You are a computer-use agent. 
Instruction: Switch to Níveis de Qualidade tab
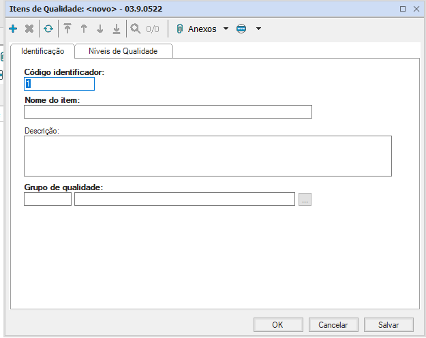(x=123, y=51)
